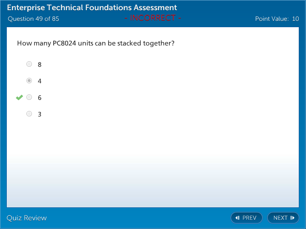
Task: Click the Enterprise Technical Foundations Assessment title
Action: pos(92,8)
